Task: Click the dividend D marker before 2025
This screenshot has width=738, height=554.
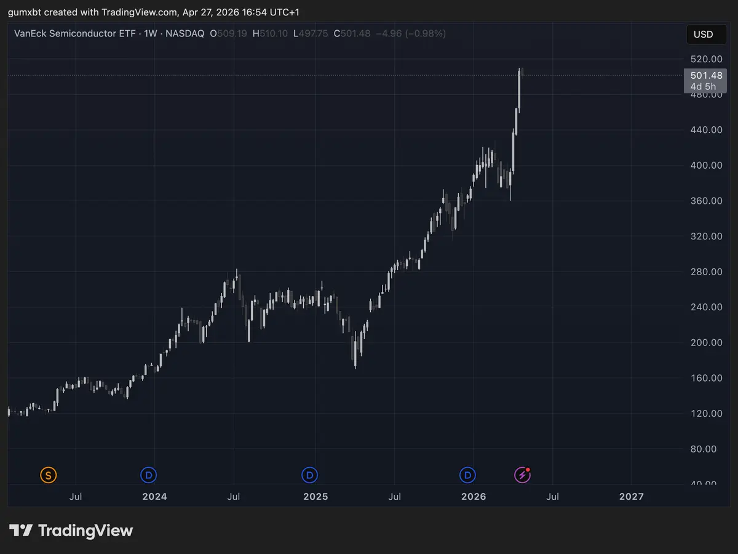Action: pyautogui.click(x=309, y=475)
